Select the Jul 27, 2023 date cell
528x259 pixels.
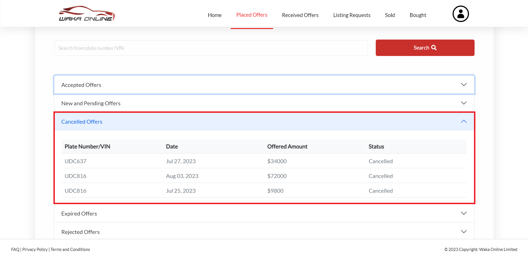181,161
